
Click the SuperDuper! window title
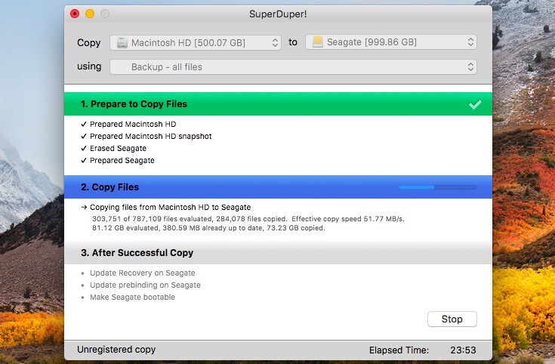point(278,14)
